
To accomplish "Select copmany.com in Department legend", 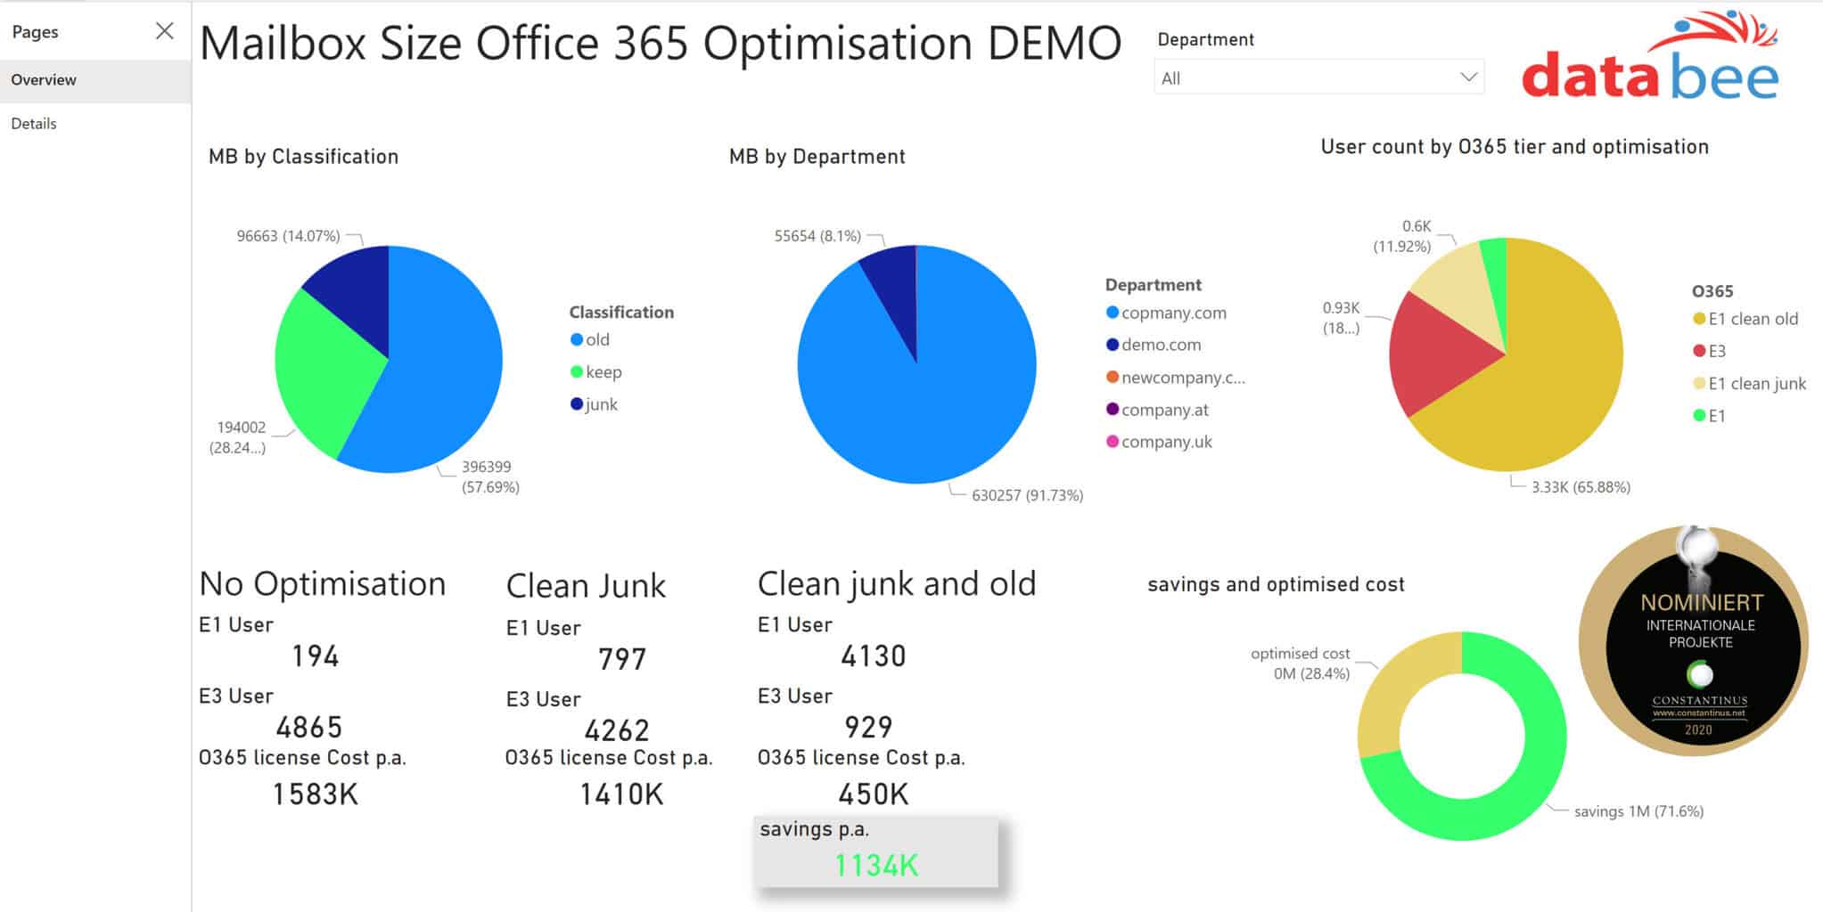I will pos(1167,313).
